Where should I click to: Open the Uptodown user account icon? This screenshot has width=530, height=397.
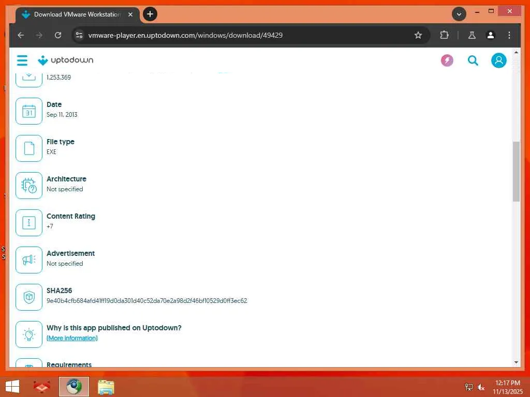click(x=498, y=60)
